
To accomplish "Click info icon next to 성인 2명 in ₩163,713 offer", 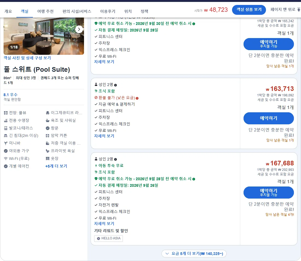I will pos(115,85).
